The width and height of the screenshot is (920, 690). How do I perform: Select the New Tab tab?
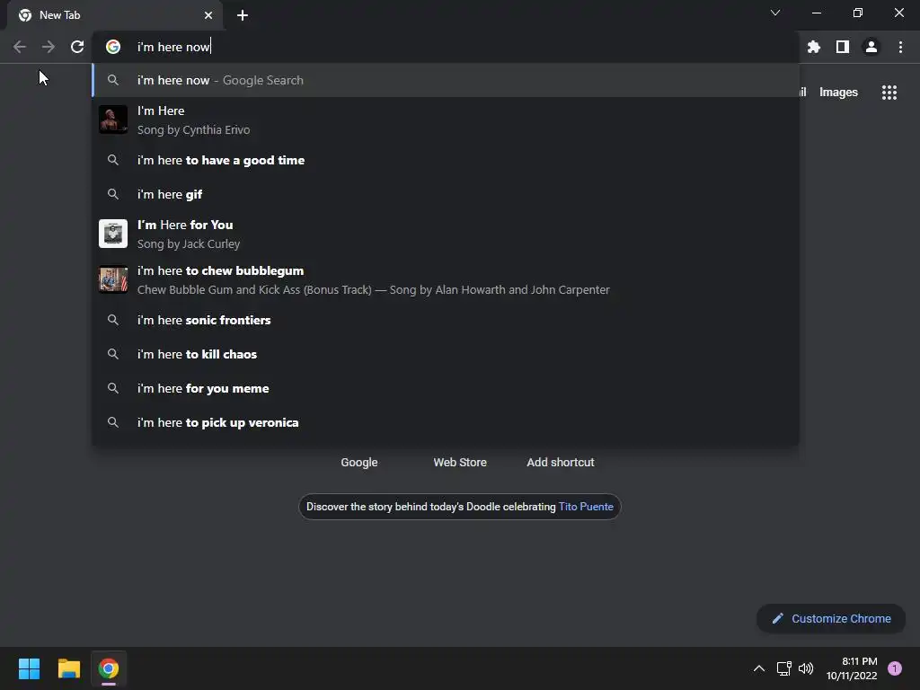point(108,15)
